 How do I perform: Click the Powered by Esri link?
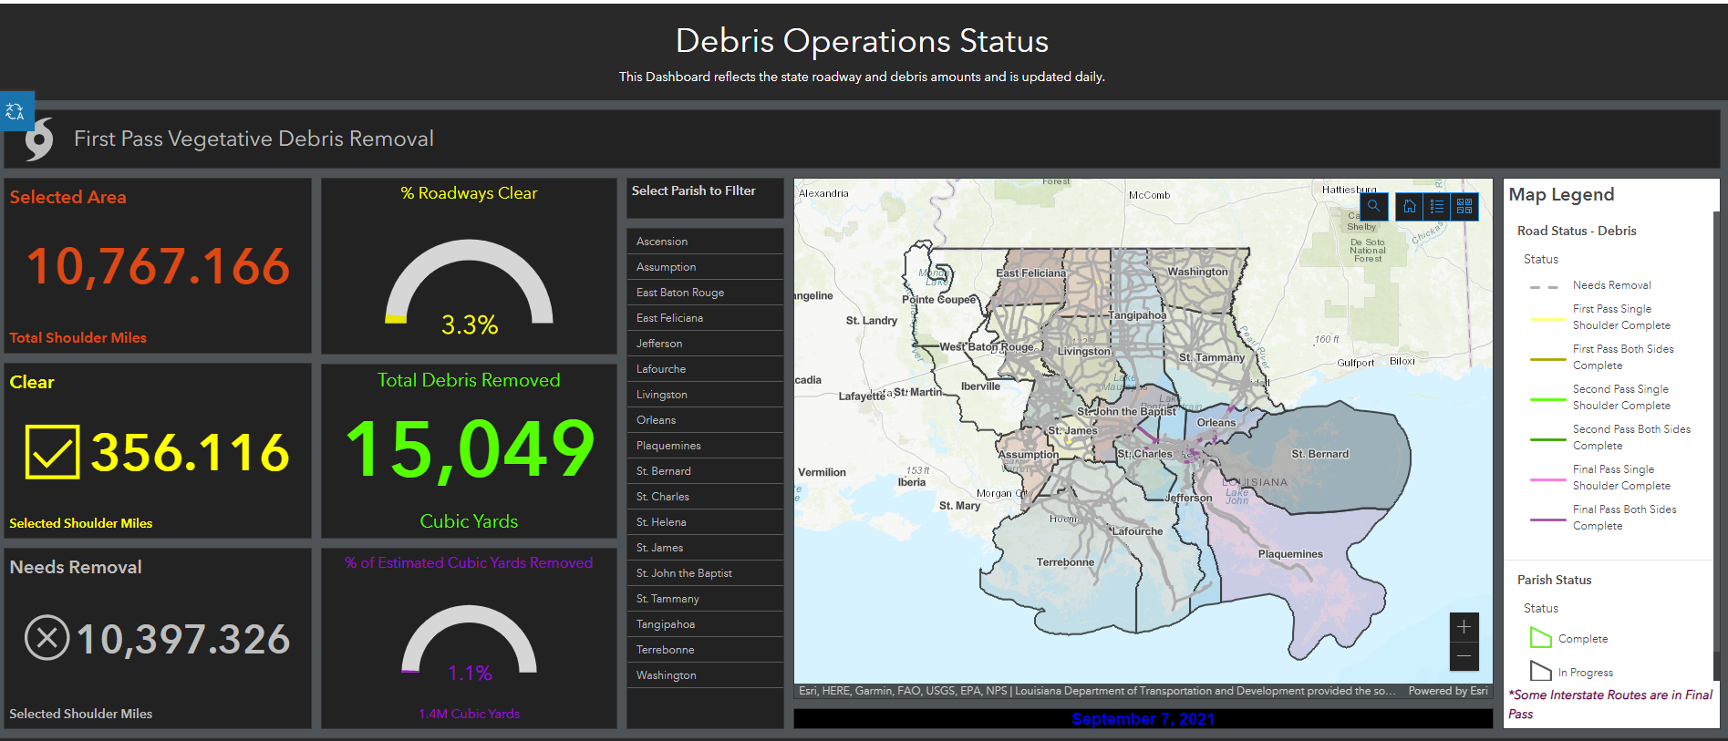1447,691
